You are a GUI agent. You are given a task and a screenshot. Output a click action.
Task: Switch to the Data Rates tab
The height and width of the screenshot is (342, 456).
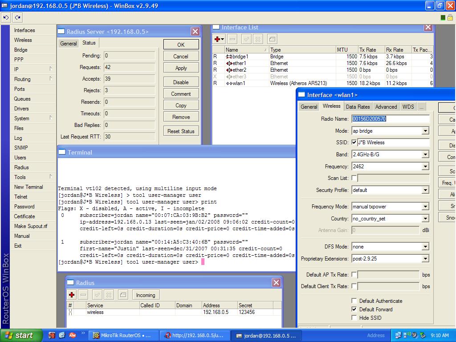pos(358,107)
